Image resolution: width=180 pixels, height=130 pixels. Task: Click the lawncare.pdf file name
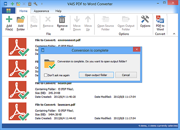66,105
